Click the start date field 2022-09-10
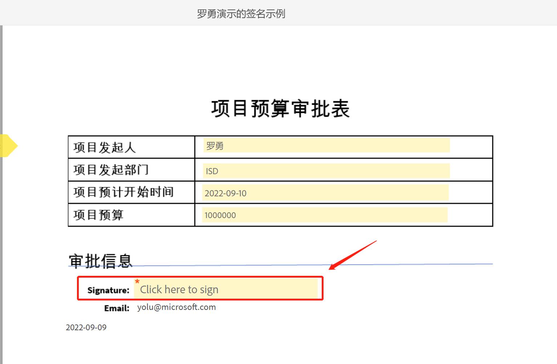The width and height of the screenshot is (557, 364). 325,193
